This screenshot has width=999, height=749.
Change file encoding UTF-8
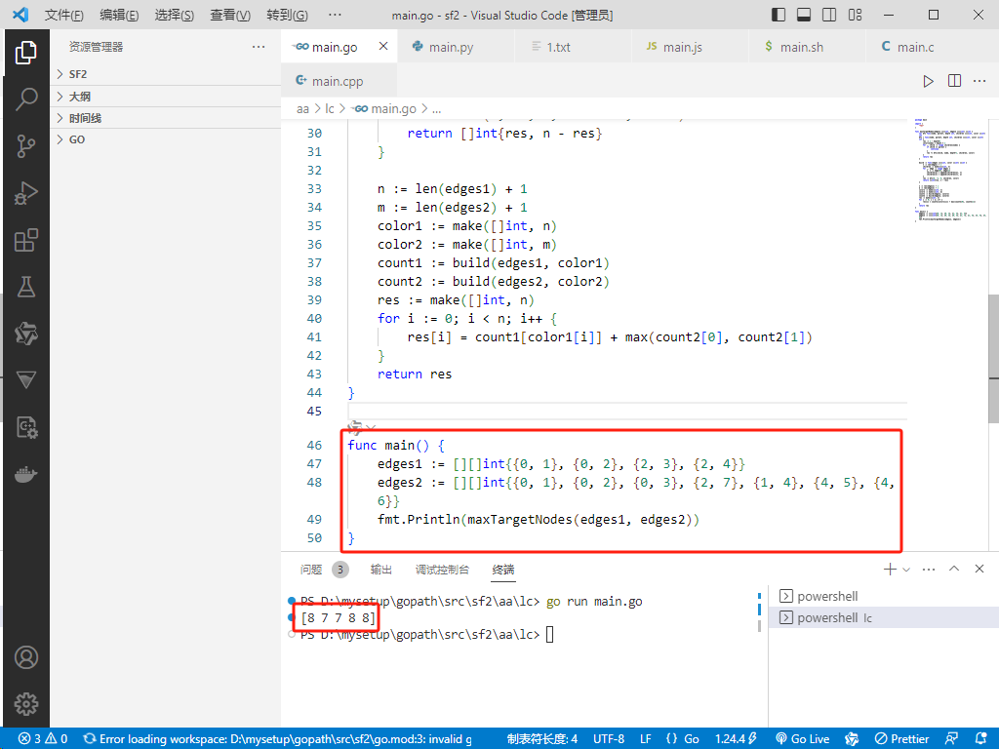click(x=609, y=739)
